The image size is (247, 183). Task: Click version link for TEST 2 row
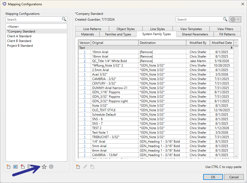tap(85, 128)
